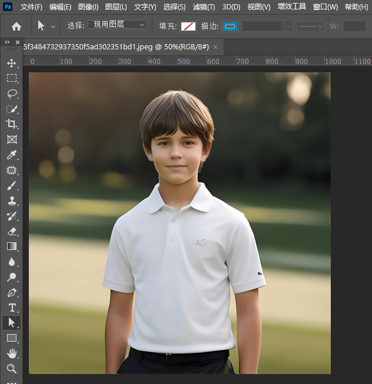Click the Path Selection arrow in options bar
Screen dimensions: 372x384
(41, 26)
